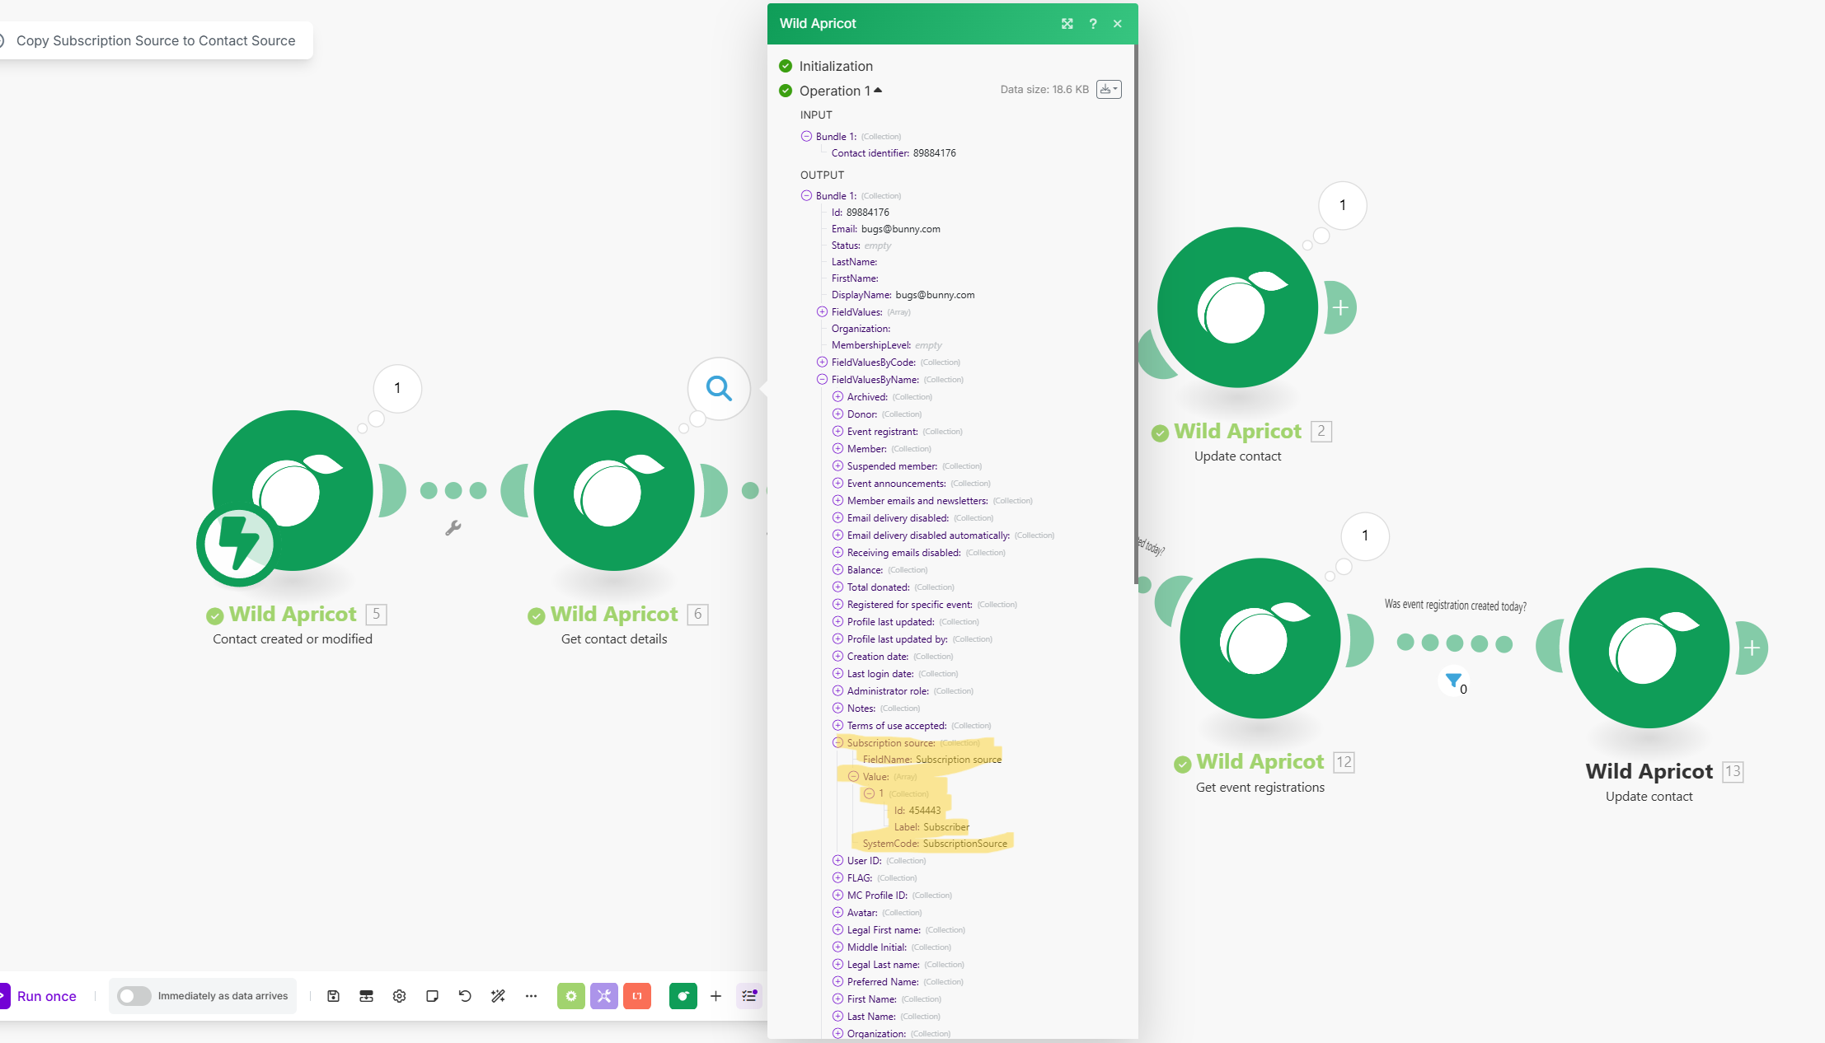Click the instant trigger lightning bolt badge
1825x1043 pixels.
pyautogui.click(x=238, y=544)
